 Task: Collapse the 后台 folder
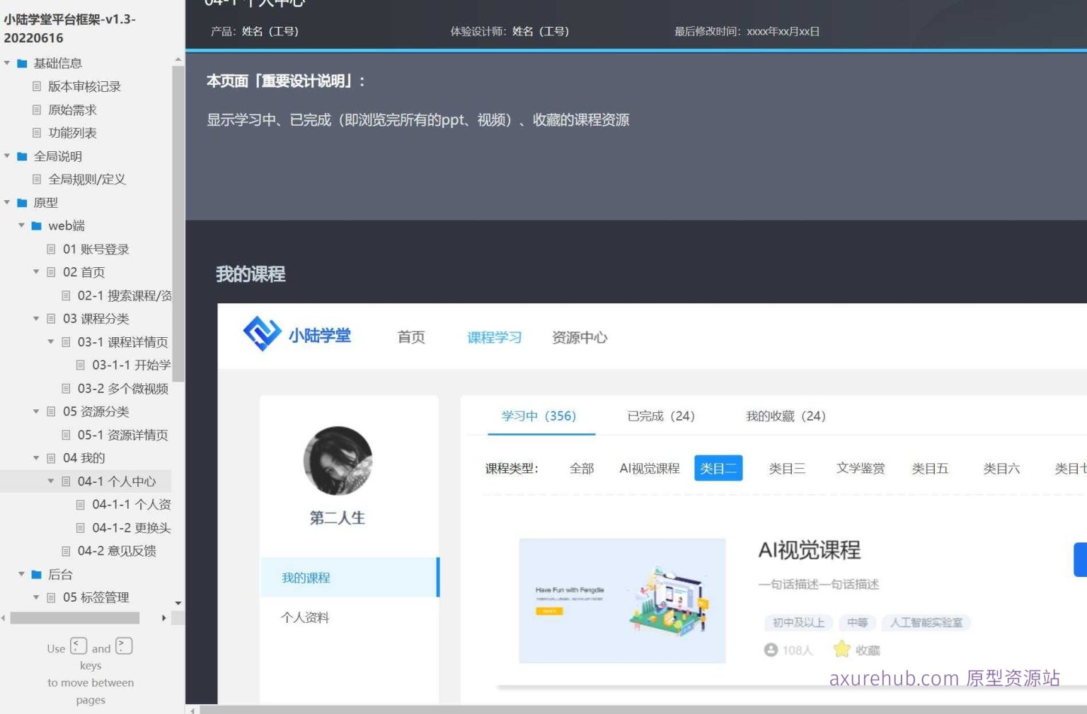pos(21,575)
